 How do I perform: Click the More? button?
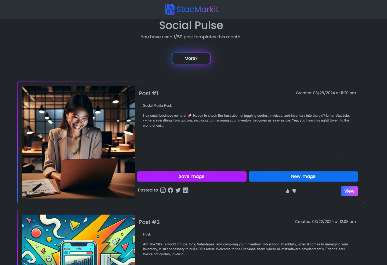coord(191,58)
